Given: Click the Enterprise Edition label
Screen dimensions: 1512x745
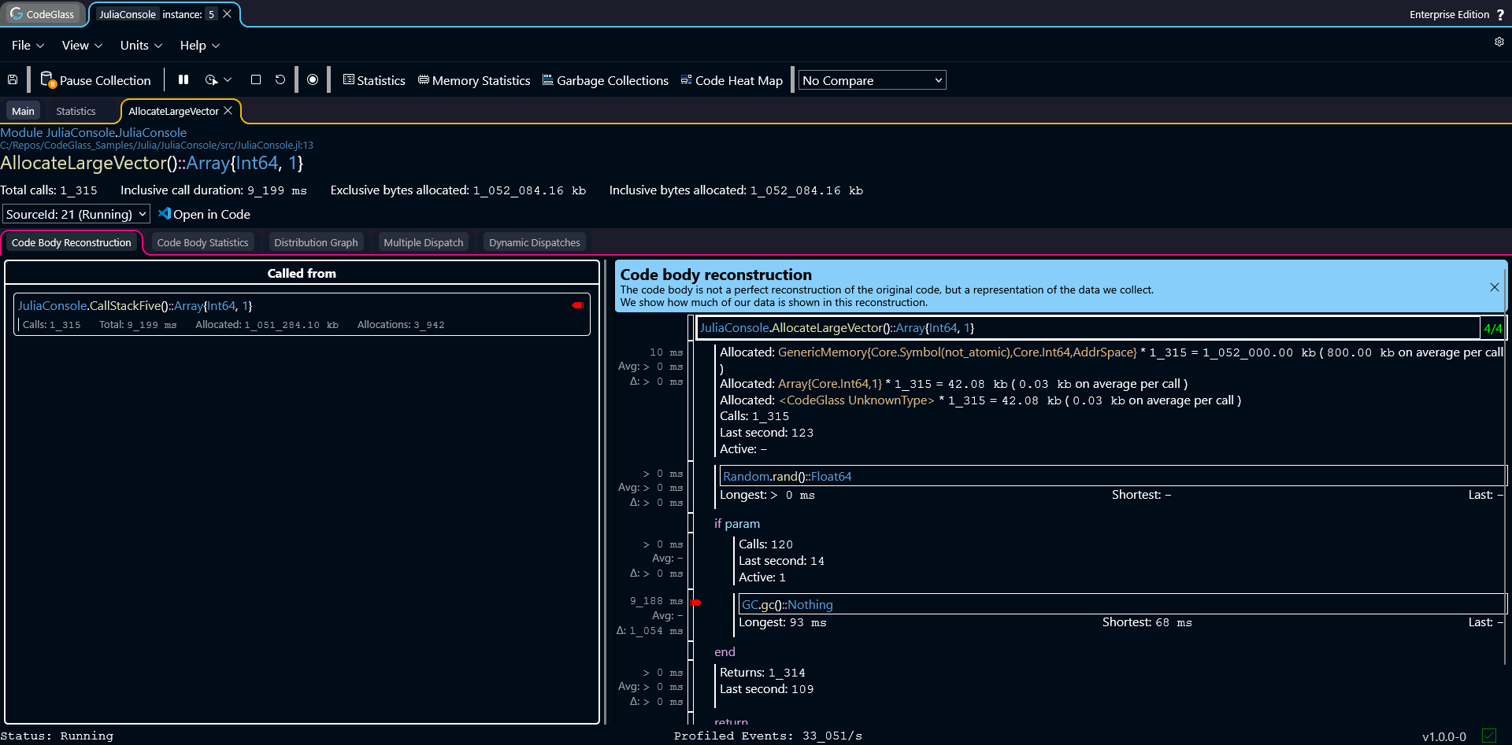Looking at the screenshot, I should point(1449,14).
